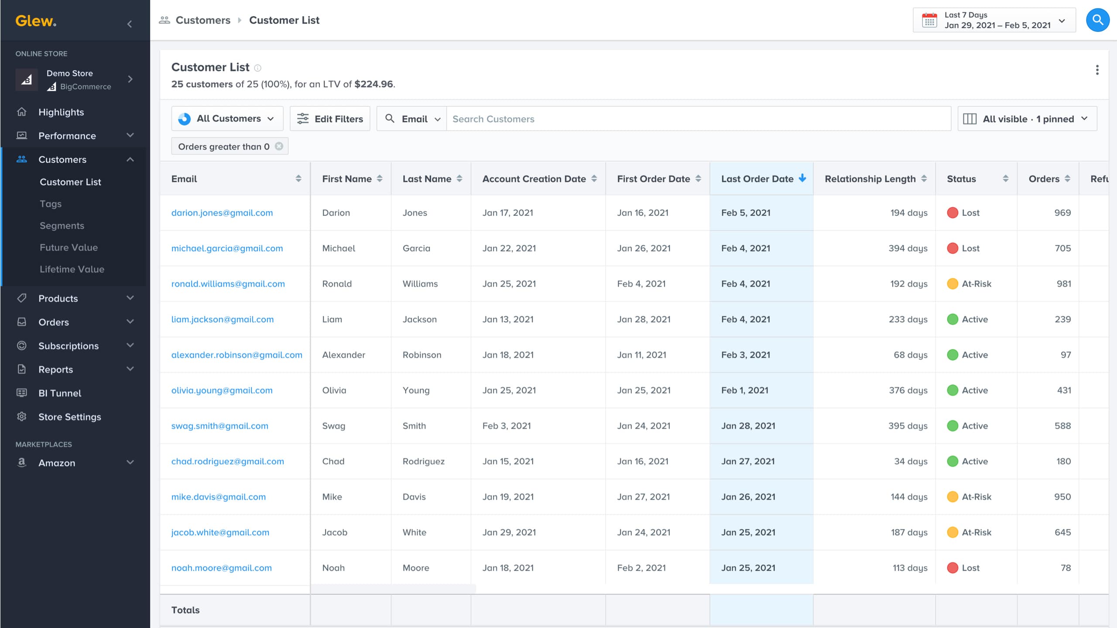Screen dimensions: 1117x628
Task: Remove the Orders greater than 0 filter
Action: pos(279,146)
